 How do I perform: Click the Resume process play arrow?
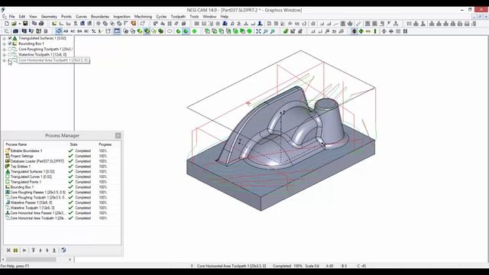24,251
